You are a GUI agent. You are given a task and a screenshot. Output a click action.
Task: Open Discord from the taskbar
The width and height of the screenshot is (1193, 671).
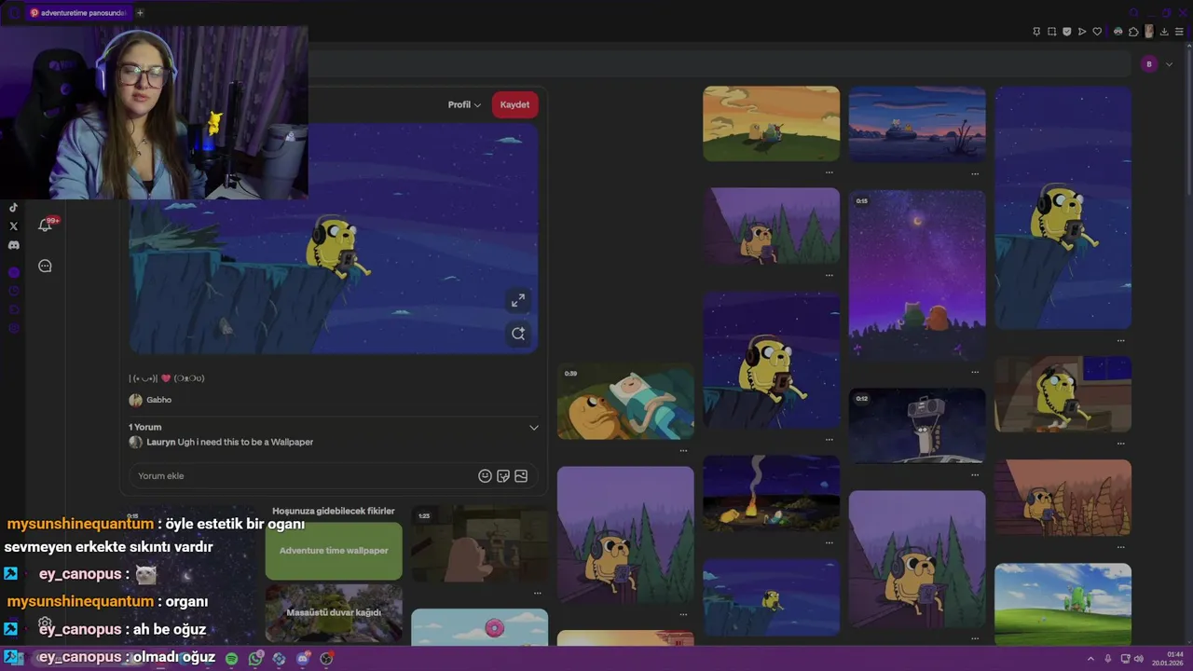(303, 658)
